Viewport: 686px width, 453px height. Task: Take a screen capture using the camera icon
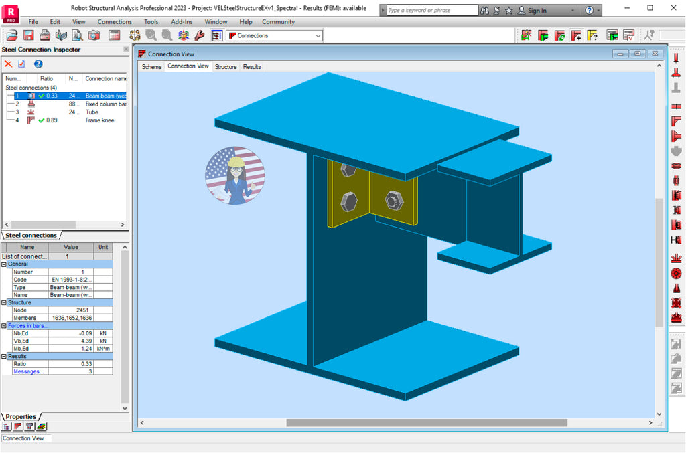pos(94,34)
